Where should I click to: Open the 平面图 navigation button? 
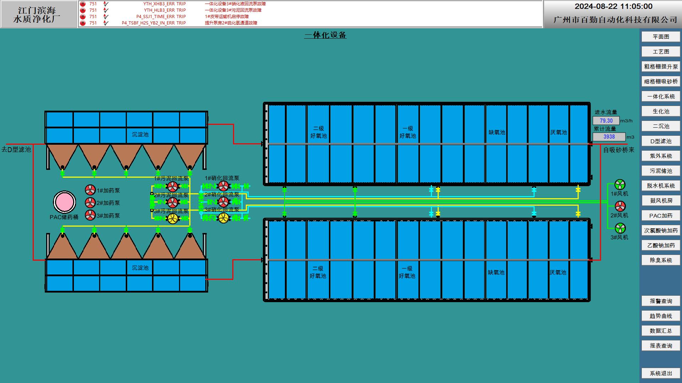click(661, 37)
